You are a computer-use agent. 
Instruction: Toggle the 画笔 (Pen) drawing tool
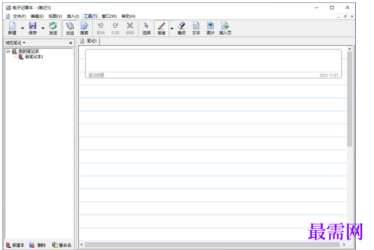pyautogui.click(x=161, y=28)
